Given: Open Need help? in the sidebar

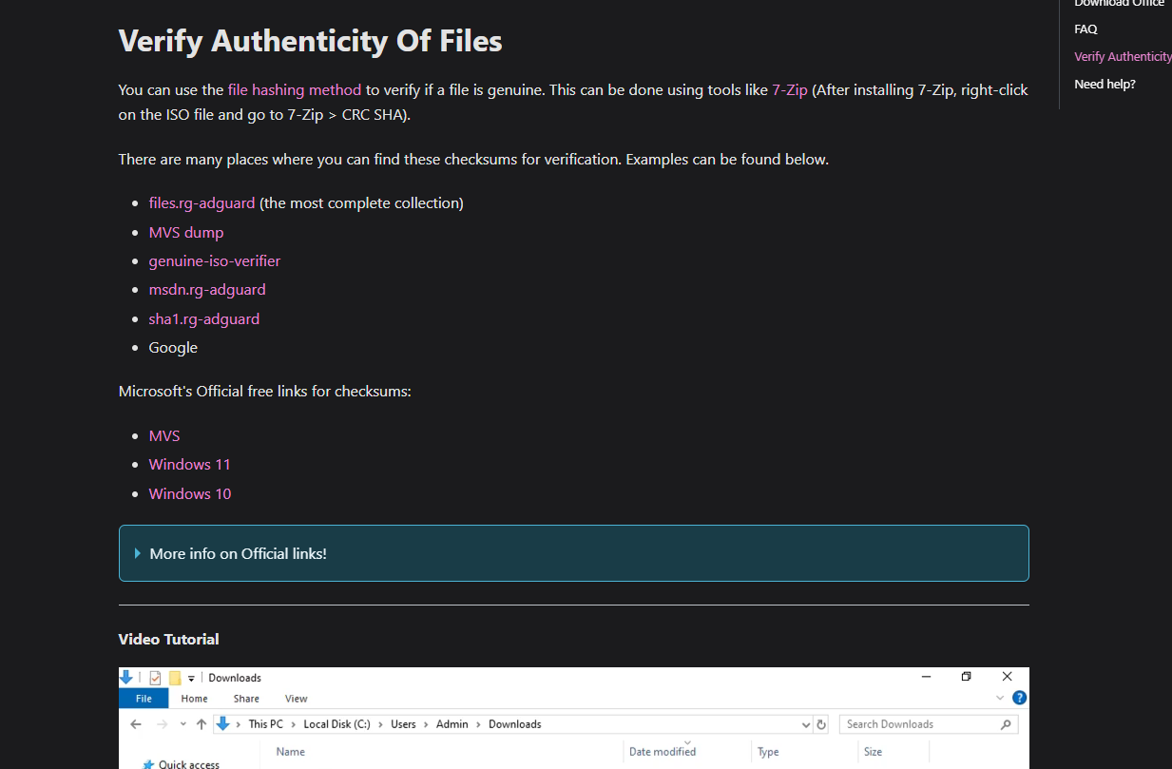Looking at the screenshot, I should coord(1105,85).
